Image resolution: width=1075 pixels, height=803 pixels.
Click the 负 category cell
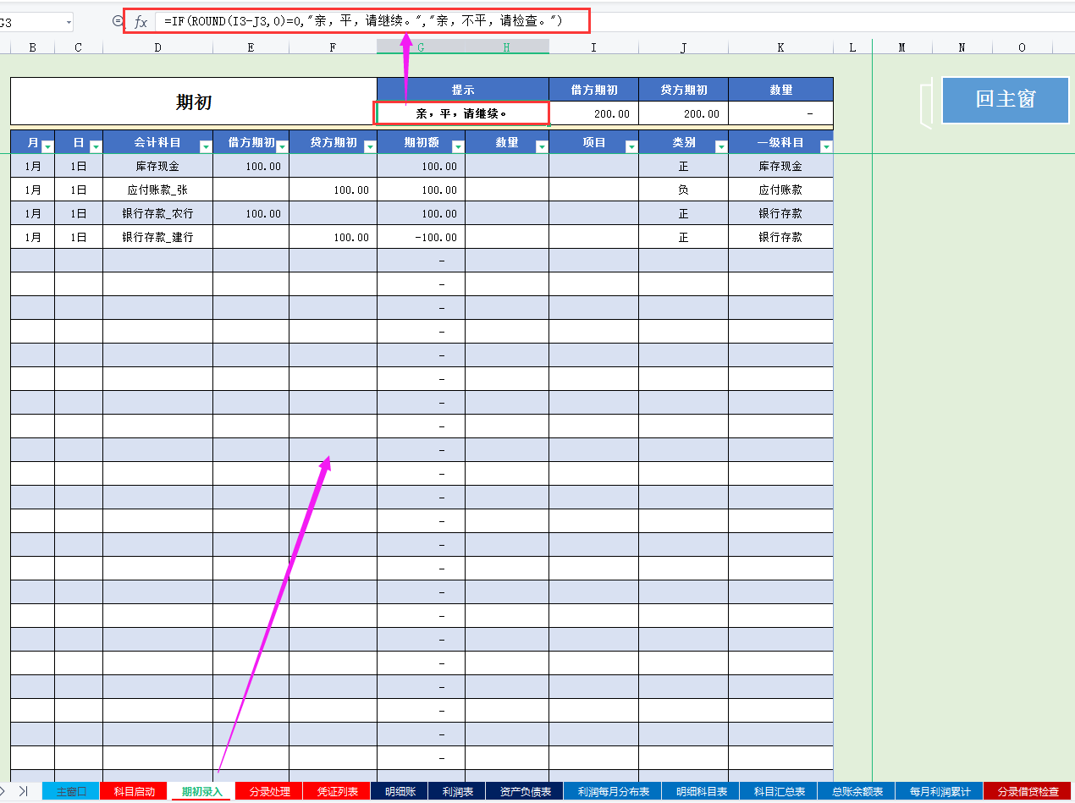click(683, 190)
